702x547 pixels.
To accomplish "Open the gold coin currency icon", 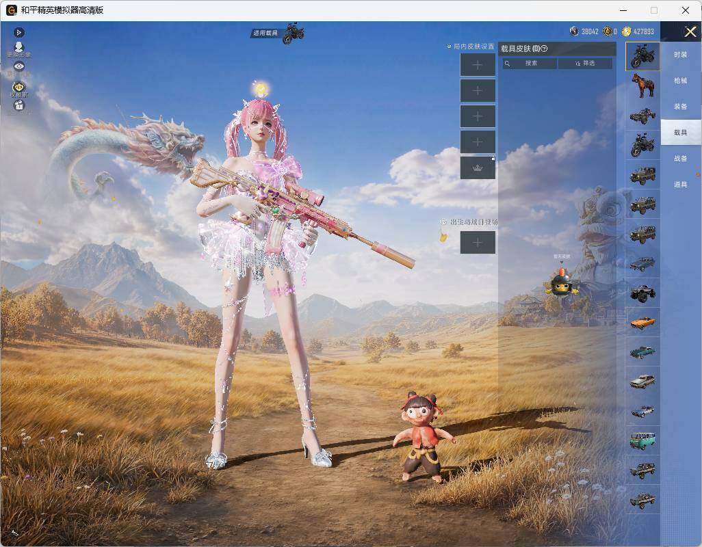I will click(x=626, y=31).
